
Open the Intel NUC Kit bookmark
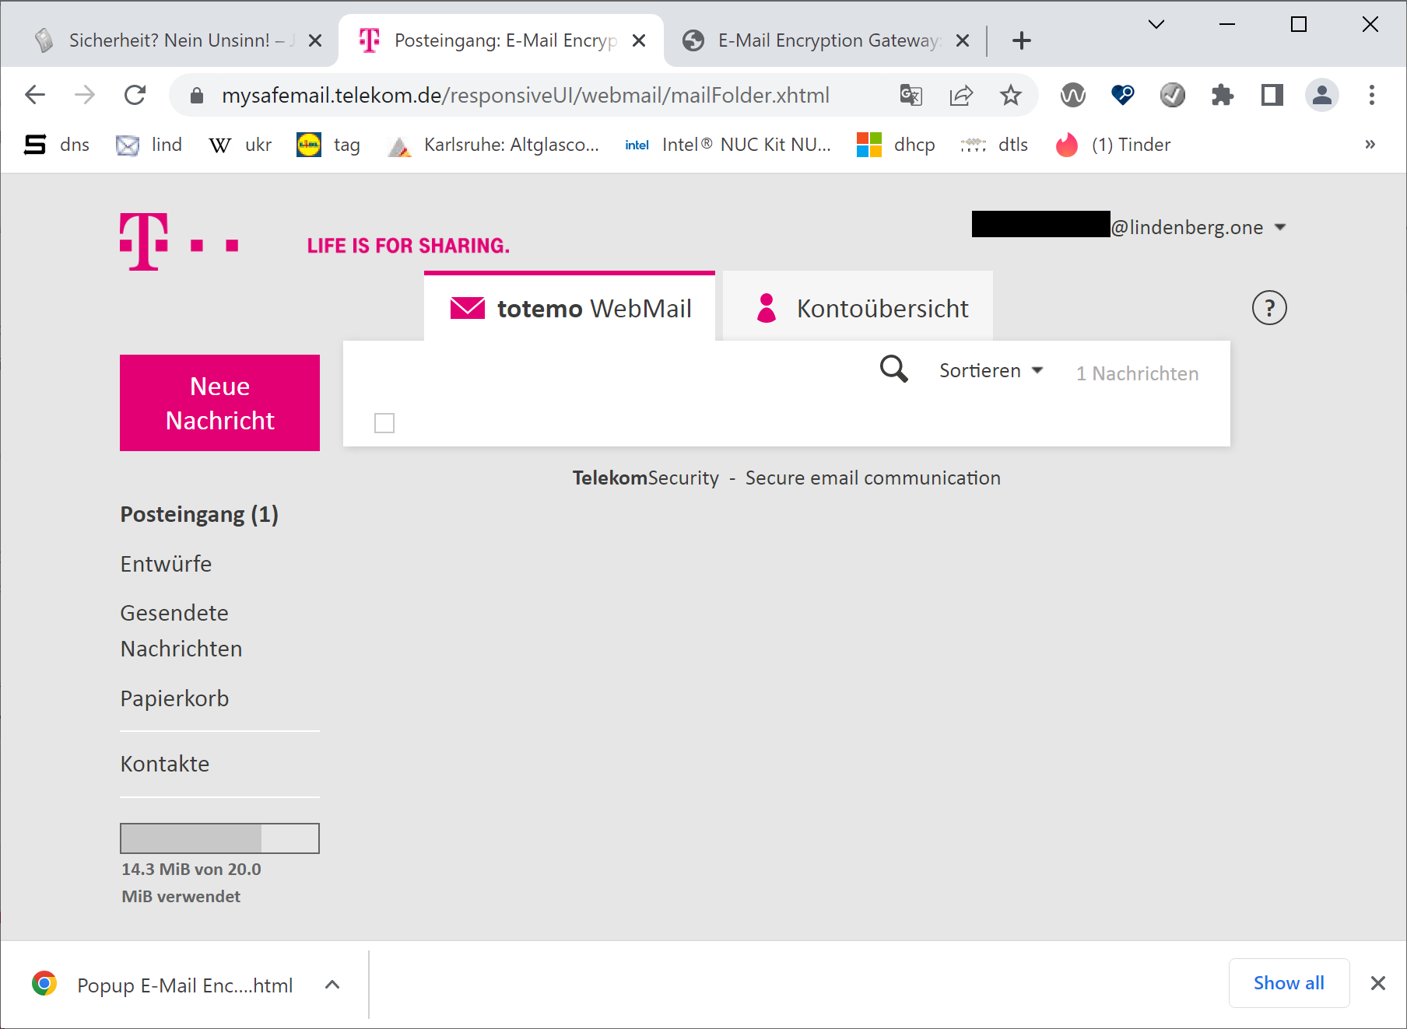[x=728, y=145]
